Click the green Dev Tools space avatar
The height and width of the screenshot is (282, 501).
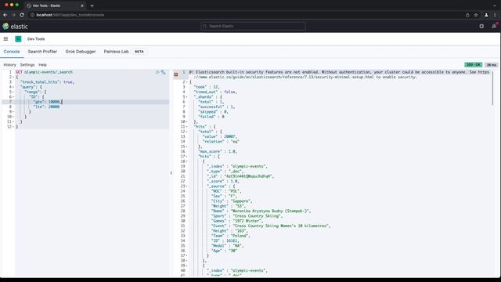[x=18, y=39]
